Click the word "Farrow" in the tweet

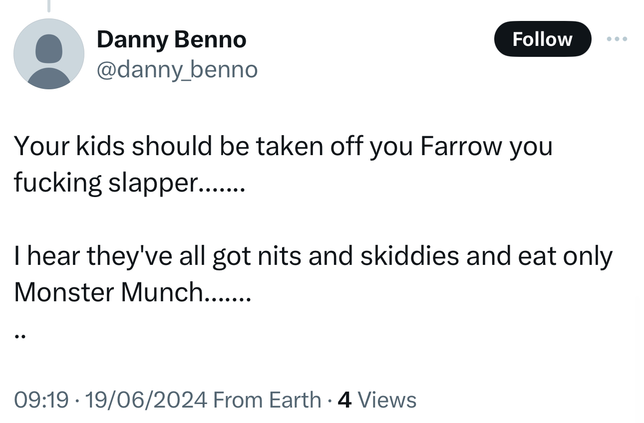461,146
